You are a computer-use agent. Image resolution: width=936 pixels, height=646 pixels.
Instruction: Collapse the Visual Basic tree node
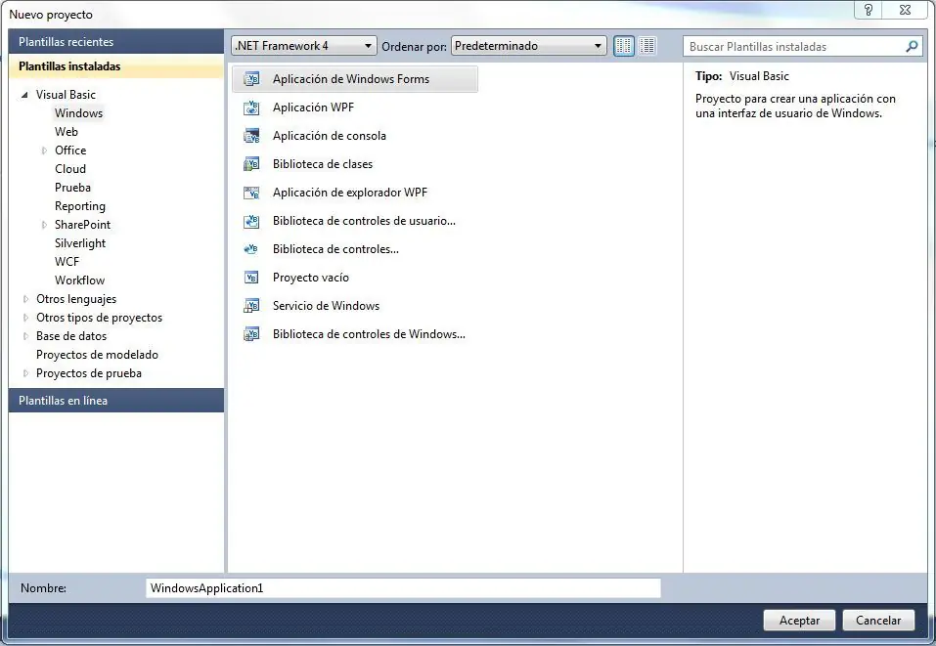click(x=24, y=95)
